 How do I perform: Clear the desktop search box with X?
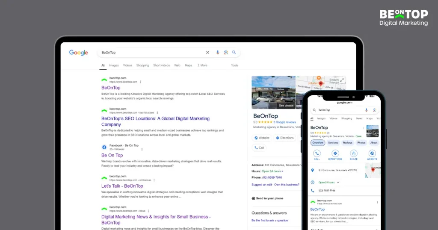click(208, 53)
